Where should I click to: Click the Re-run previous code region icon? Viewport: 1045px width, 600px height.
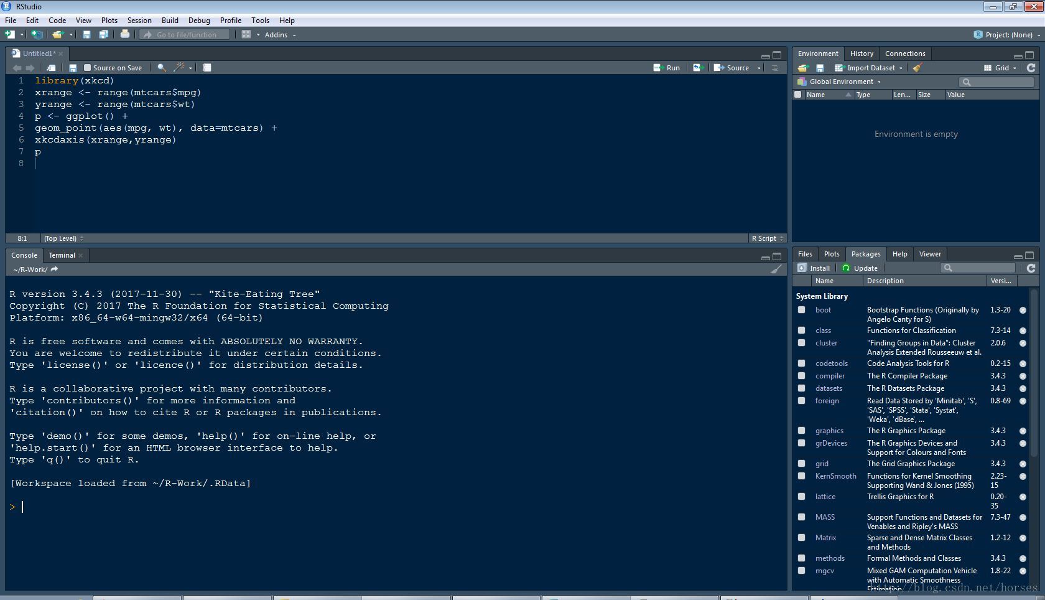697,68
